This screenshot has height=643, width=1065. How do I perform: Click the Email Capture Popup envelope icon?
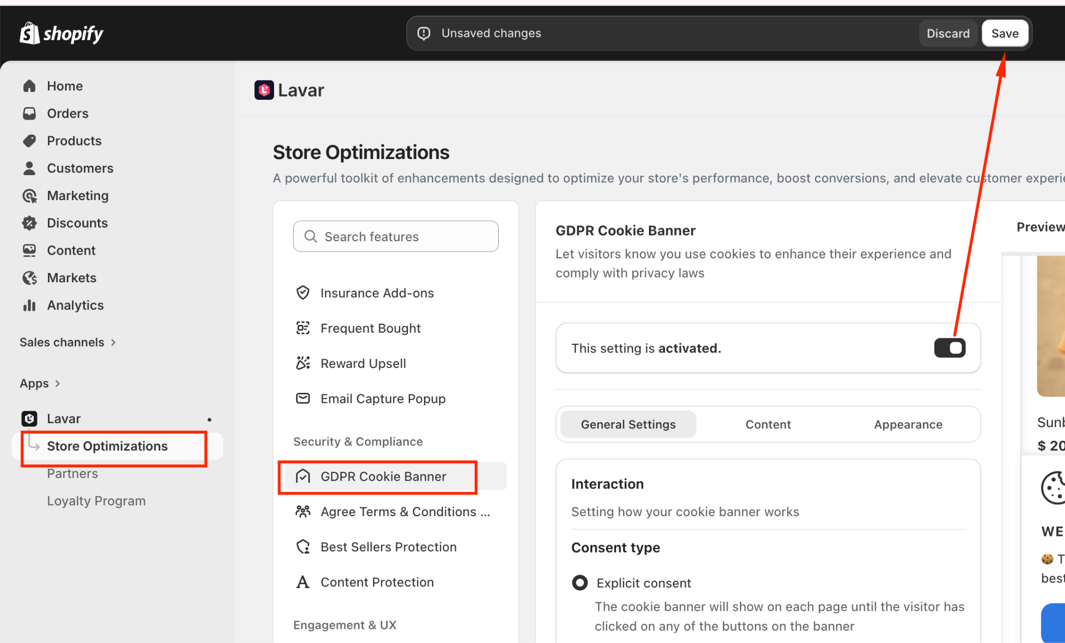point(303,399)
